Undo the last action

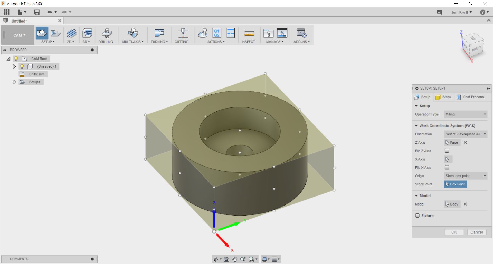(x=50, y=12)
